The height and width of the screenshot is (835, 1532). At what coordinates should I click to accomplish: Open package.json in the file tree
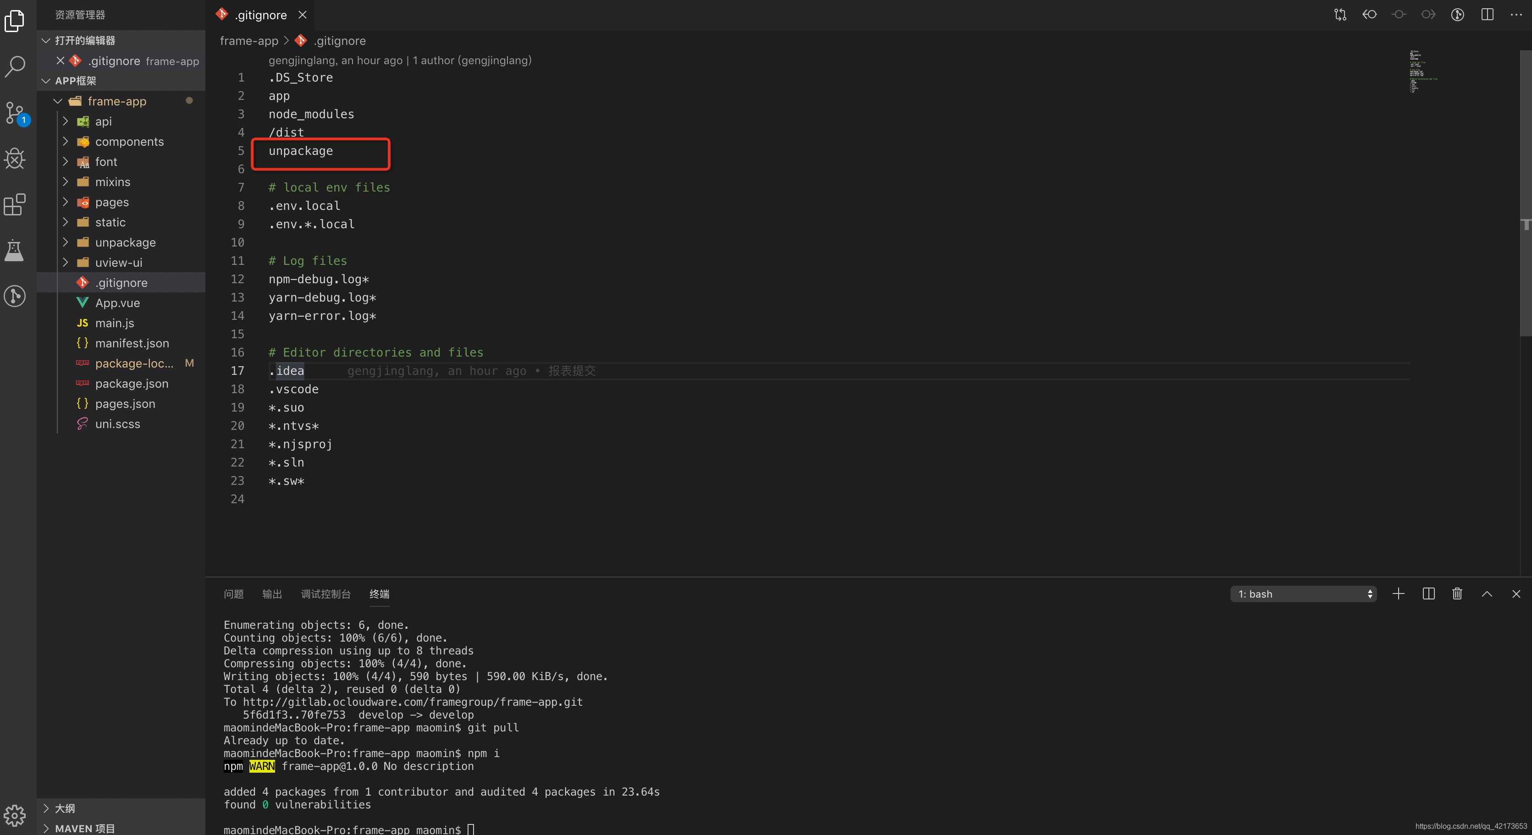click(121, 384)
